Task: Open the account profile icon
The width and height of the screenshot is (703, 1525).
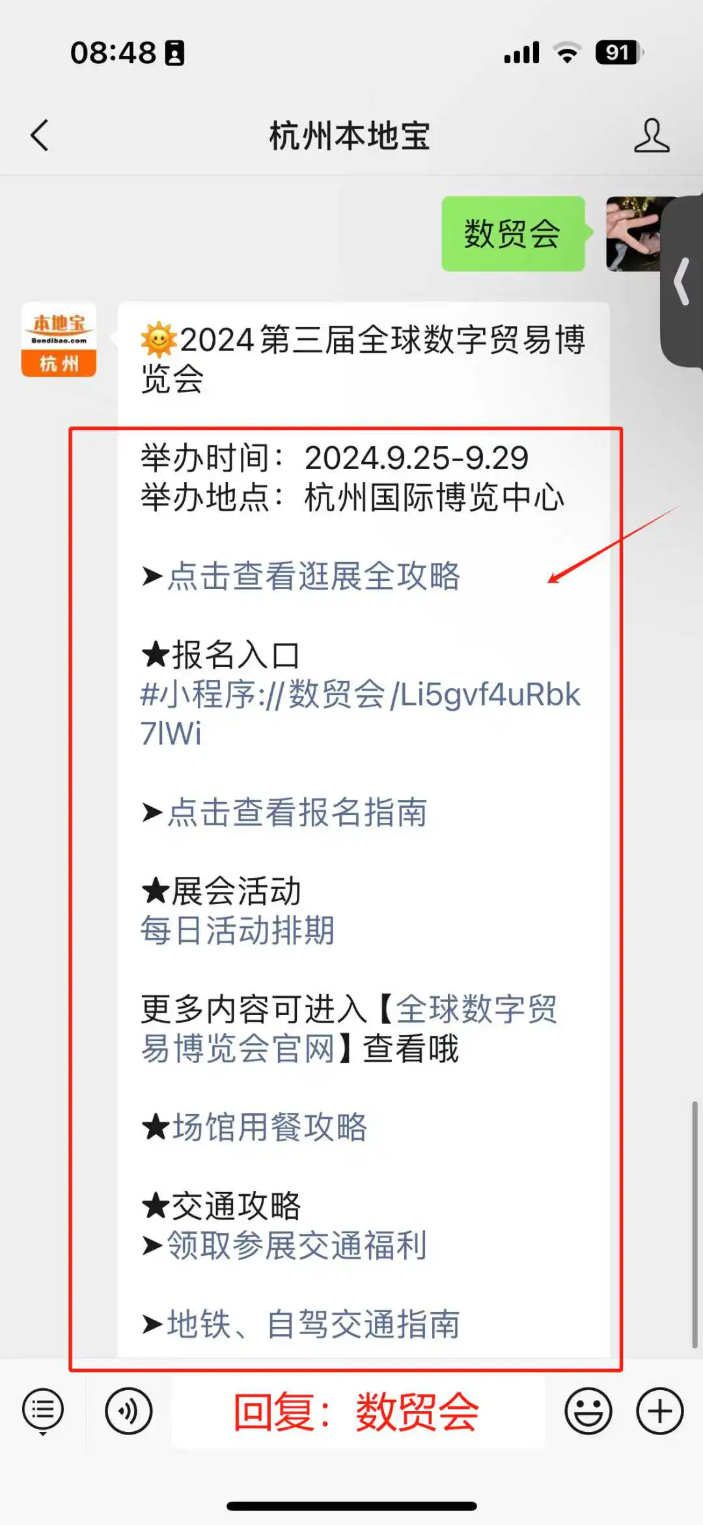Action: click(652, 135)
